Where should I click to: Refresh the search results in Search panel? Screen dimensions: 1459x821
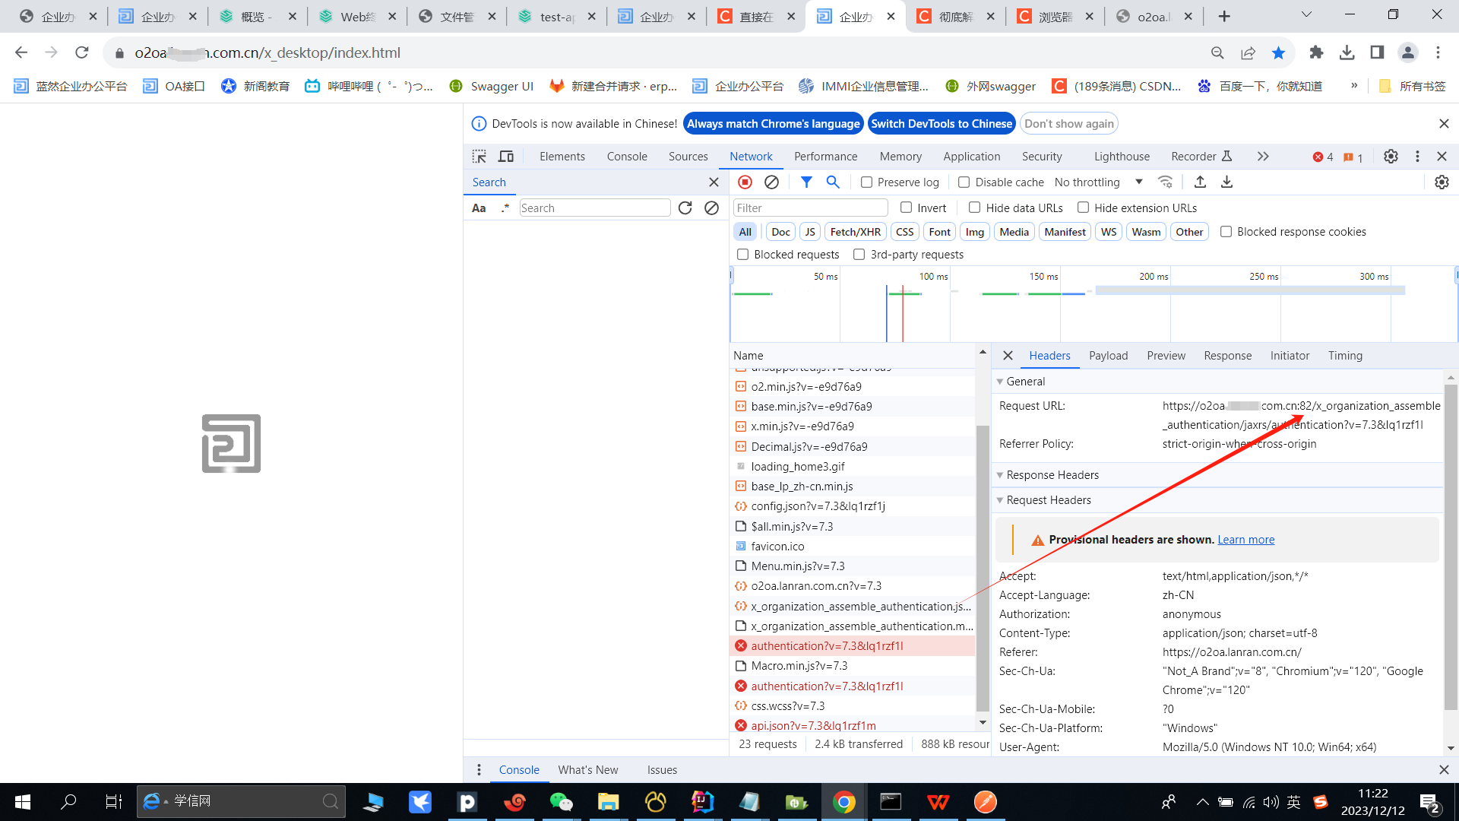coord(685,208)
